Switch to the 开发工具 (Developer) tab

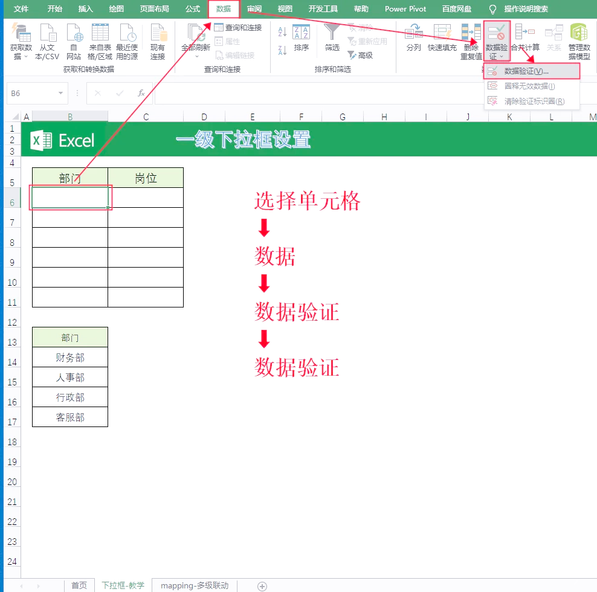pos(323,8)
